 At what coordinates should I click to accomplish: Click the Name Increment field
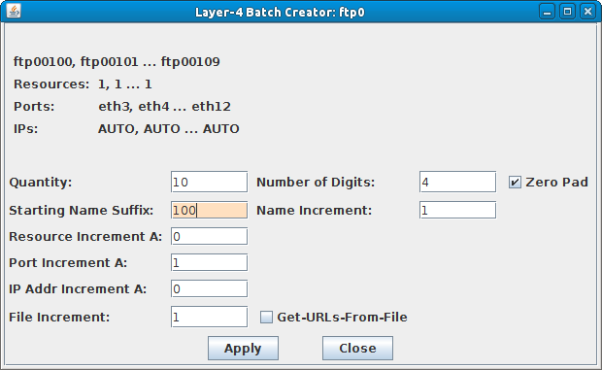(x=457, y=211)
